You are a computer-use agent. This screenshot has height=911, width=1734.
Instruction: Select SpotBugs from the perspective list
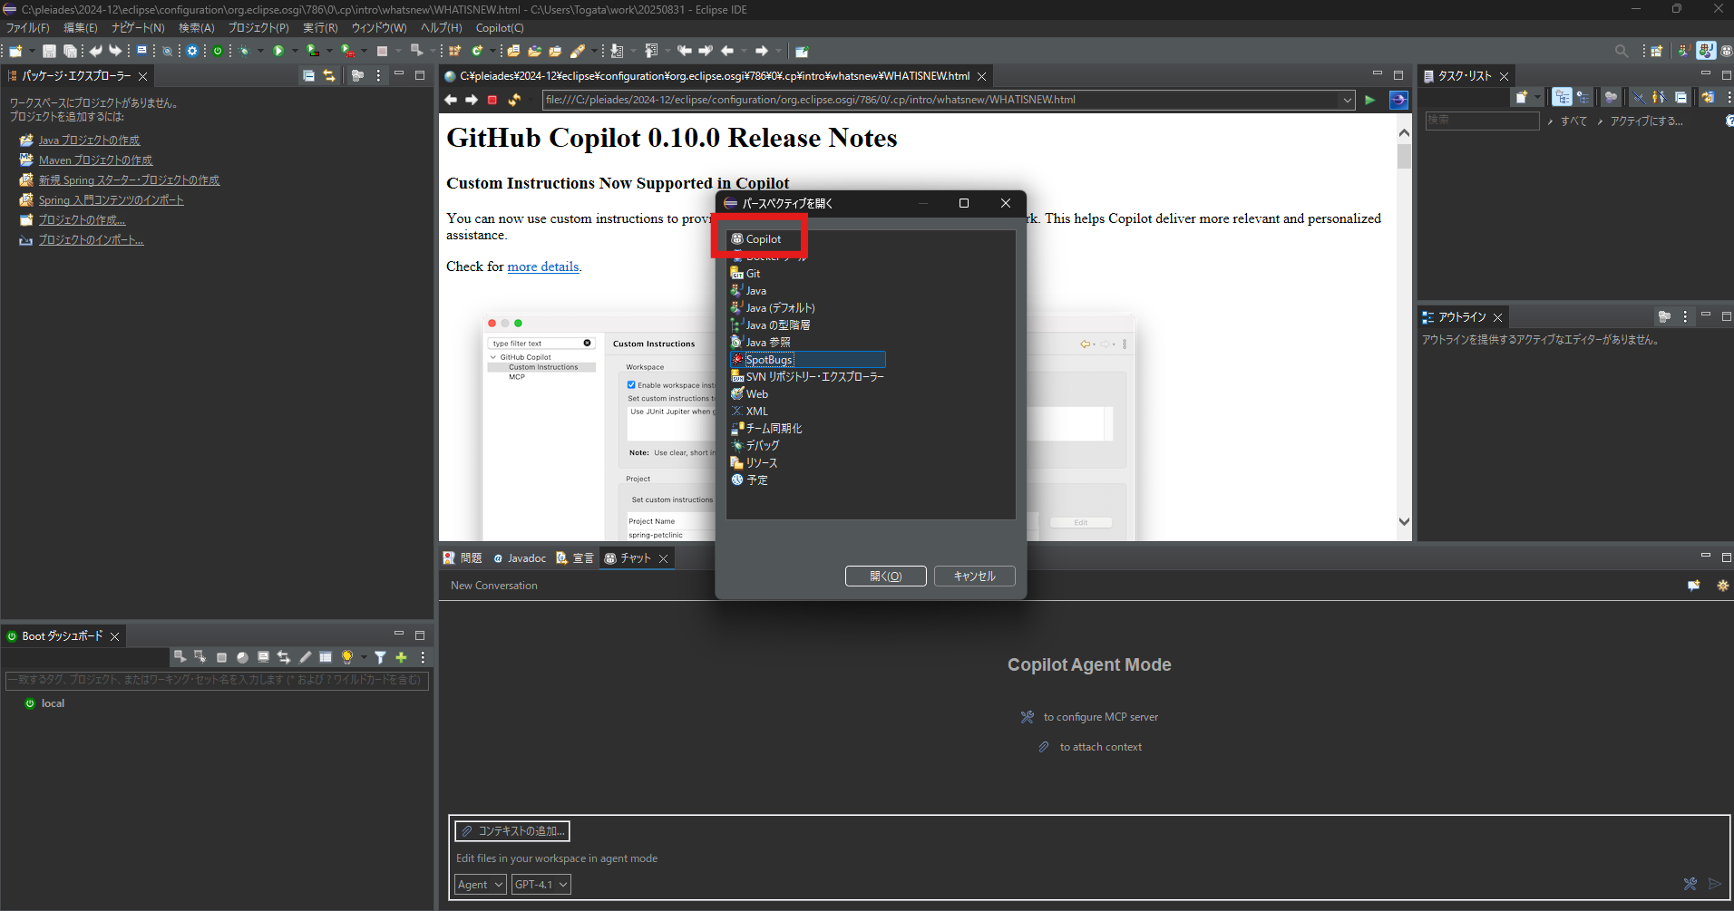[x=767, y=359]
